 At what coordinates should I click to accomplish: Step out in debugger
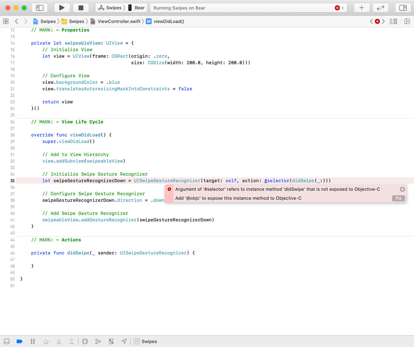click(72, 341)
